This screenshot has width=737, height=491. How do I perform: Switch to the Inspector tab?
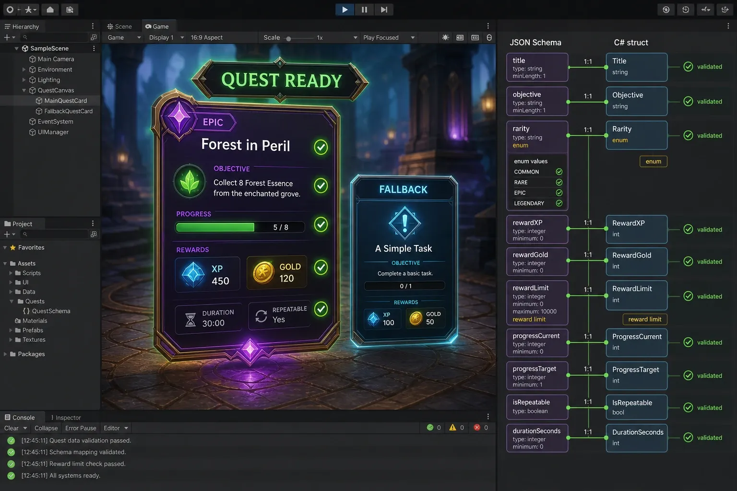coord(66,418)
